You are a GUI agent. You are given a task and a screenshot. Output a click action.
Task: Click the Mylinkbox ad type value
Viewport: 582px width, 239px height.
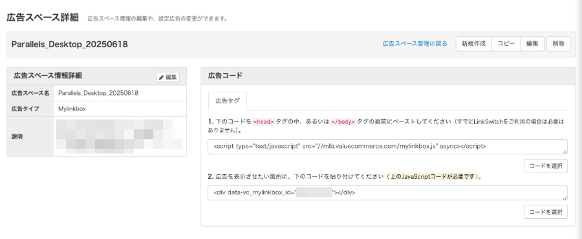click(72, 109)
